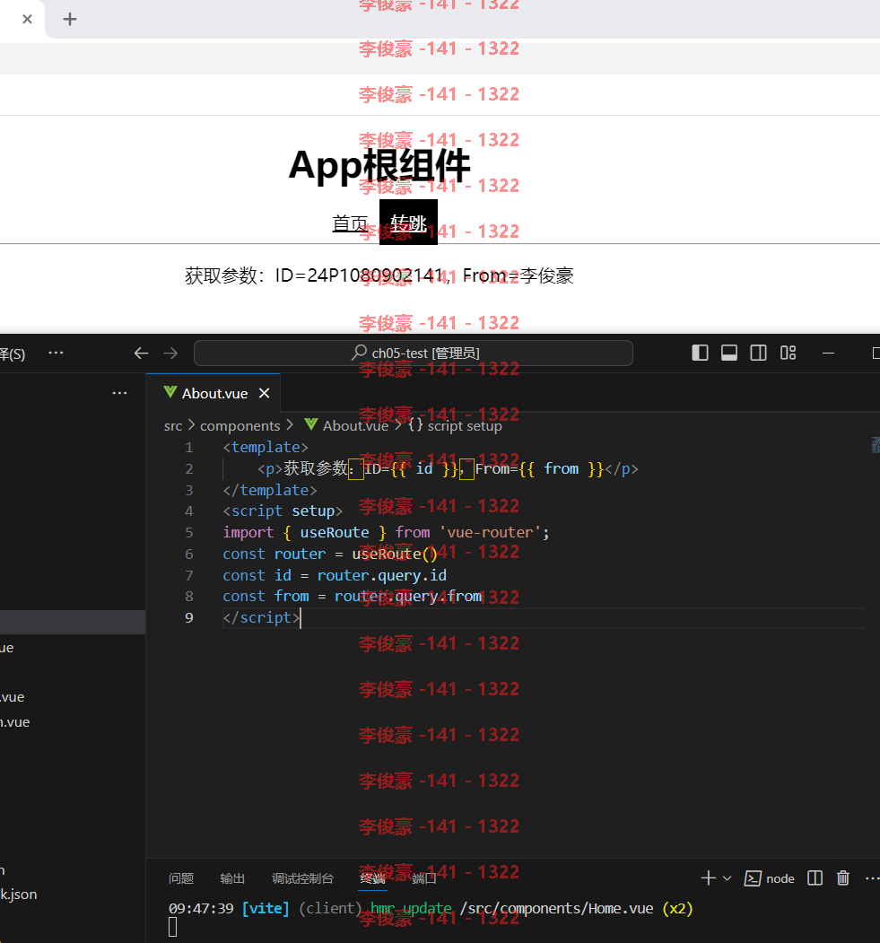Click useRoute in the import statement
The width and height of the screenshot is (880, 943).
(x=335, y=532)
